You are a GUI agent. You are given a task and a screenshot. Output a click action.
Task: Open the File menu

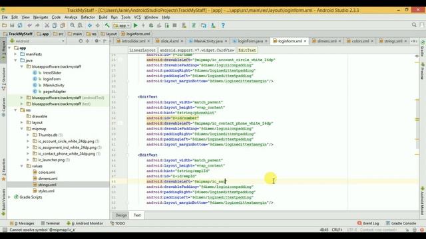click(5, 17)
